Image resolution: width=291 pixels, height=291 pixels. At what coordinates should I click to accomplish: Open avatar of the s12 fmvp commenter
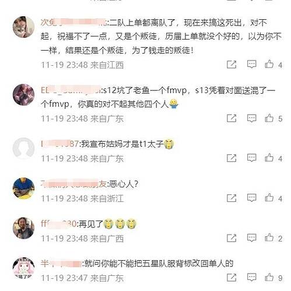click(x=23, y=95)
